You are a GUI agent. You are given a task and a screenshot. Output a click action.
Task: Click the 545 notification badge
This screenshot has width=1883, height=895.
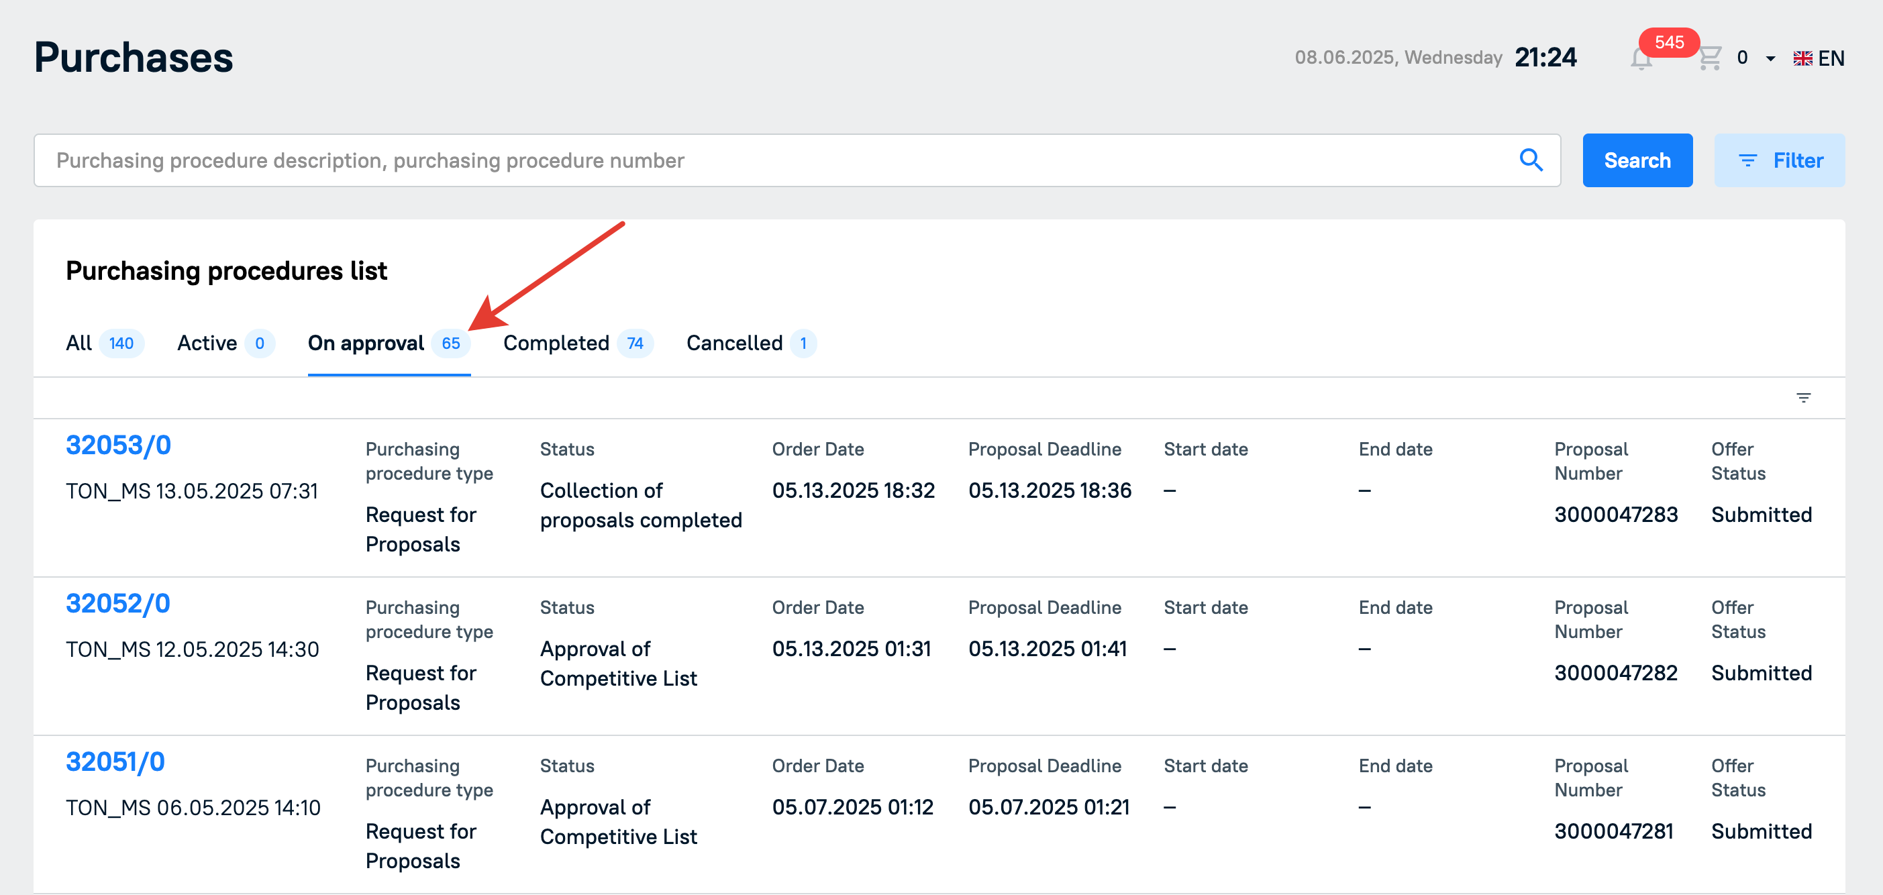tap(1669, 42)
